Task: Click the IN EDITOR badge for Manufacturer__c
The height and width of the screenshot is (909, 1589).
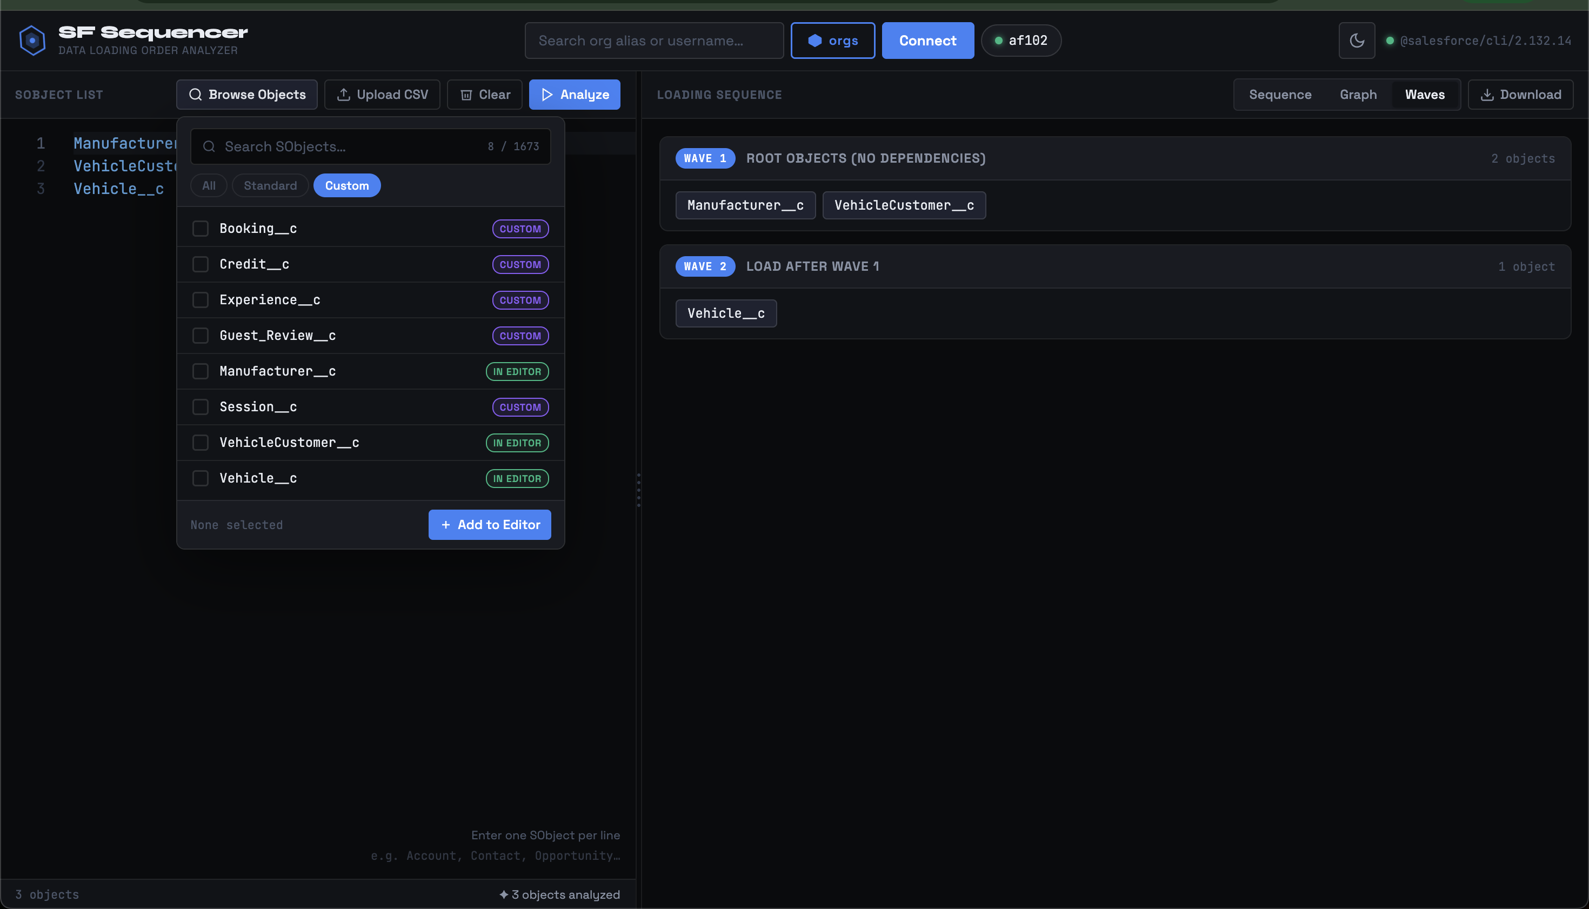Action: (x=518, y=371)
